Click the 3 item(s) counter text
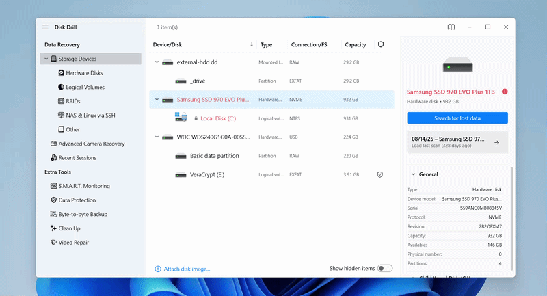The width and height of the screenshot is (547, 296). 167,27
